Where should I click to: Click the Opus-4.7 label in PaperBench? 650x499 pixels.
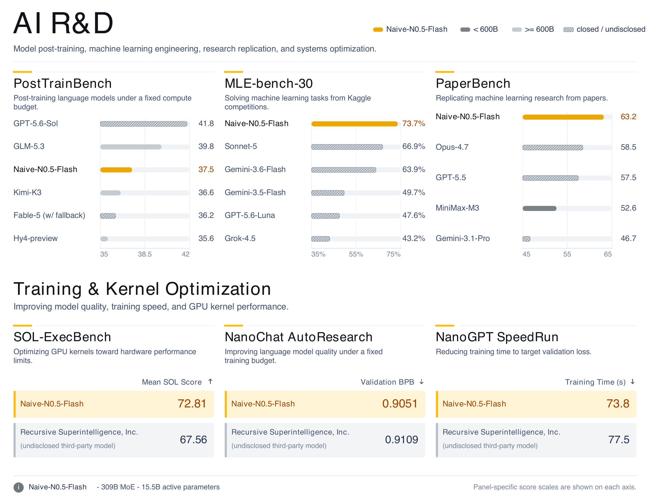(x=452, y=147)
